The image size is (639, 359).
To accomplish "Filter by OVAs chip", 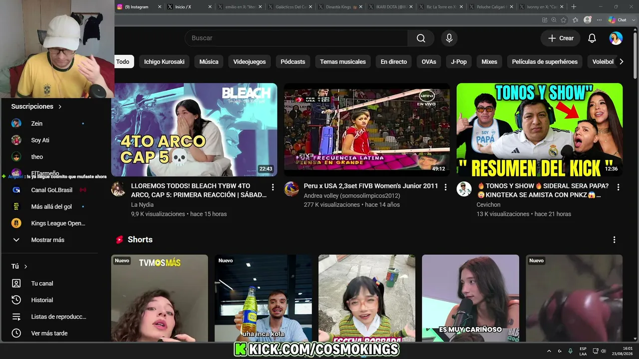I will 429,62.
